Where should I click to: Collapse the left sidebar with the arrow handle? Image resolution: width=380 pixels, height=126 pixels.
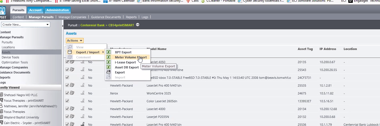[63, 26]
